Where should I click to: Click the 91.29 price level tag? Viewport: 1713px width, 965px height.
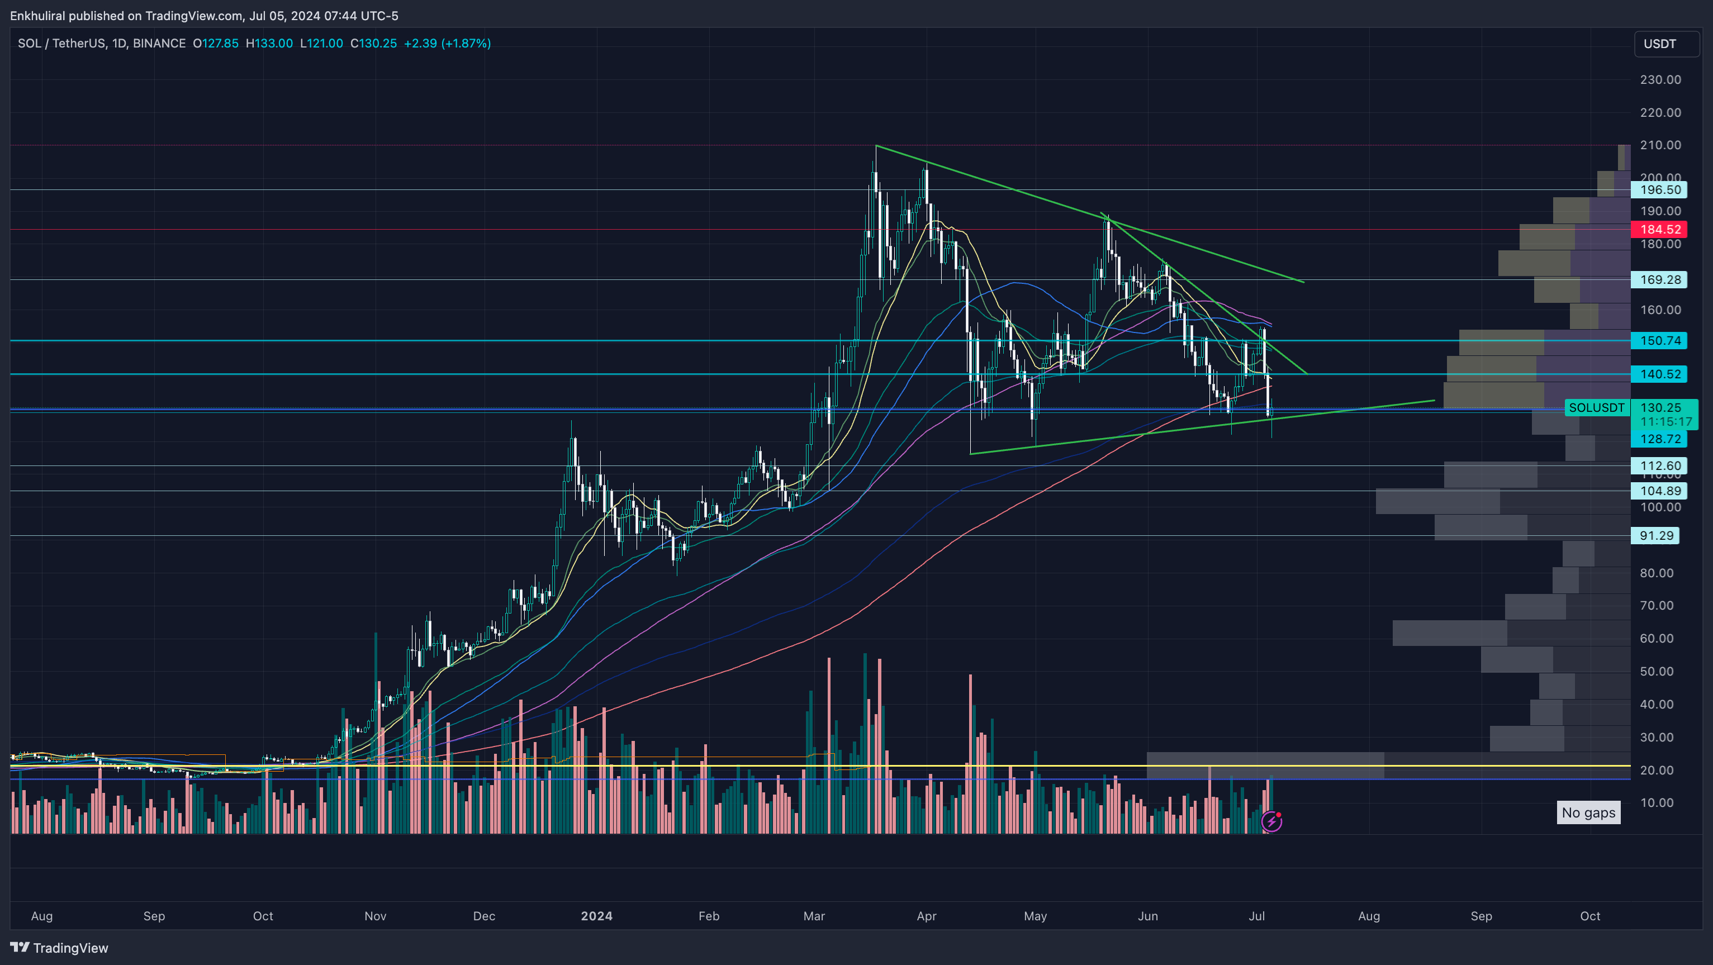1656,535
